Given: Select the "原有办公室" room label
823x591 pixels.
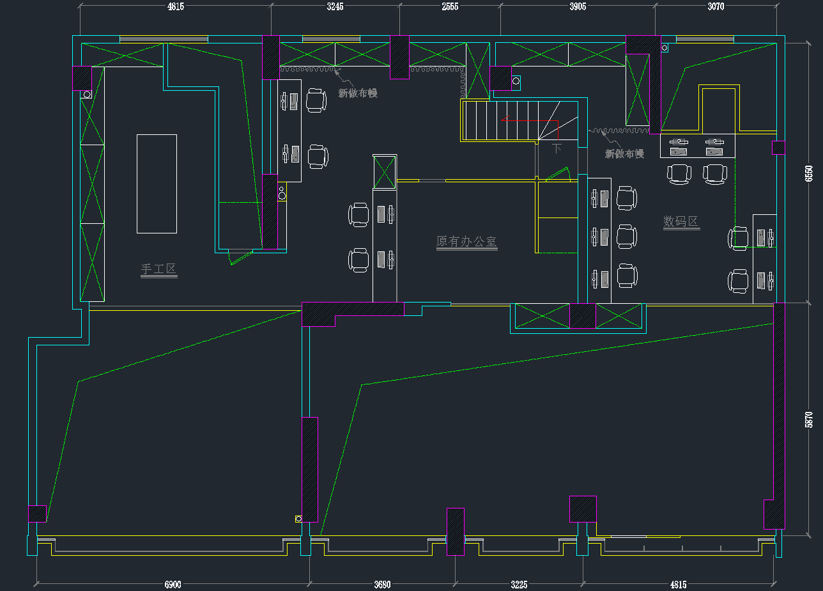Looking at the screenshot, I should (x=466, y=242).
